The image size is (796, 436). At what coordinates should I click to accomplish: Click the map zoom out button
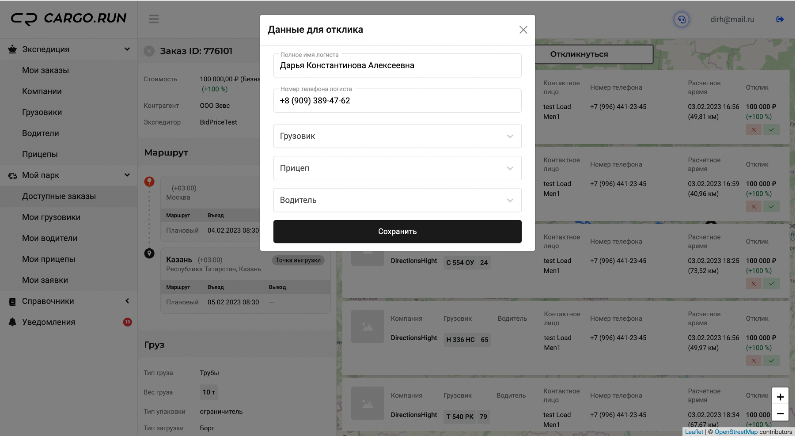780,414
